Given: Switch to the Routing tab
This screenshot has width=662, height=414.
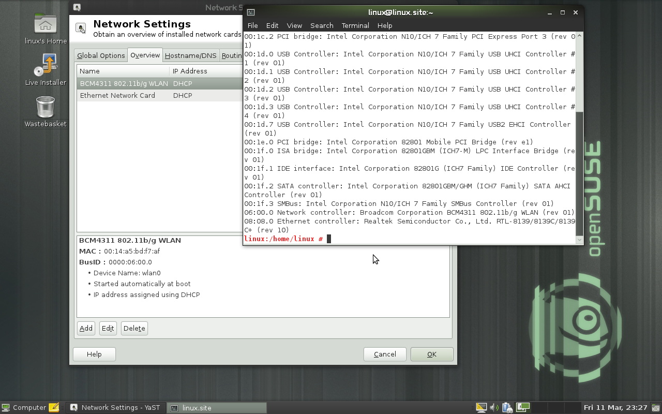Looking at the screenshot, I should 231,56.
